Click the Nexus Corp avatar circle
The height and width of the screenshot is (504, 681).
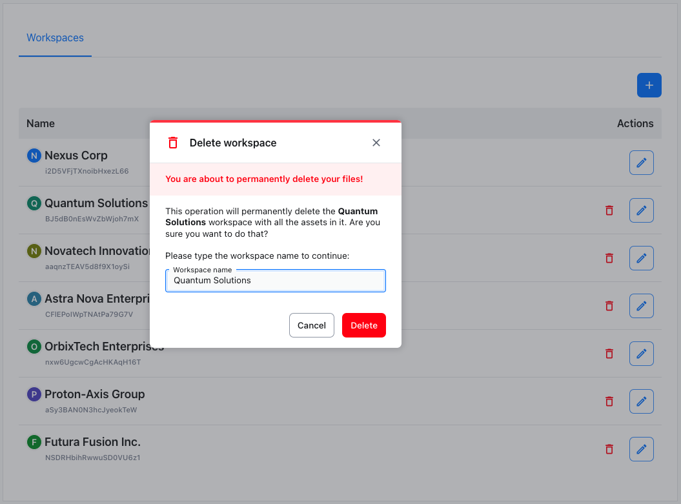[34, 156]
